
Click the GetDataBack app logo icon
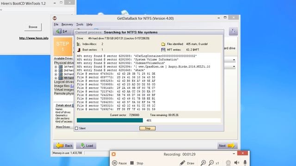55,18
